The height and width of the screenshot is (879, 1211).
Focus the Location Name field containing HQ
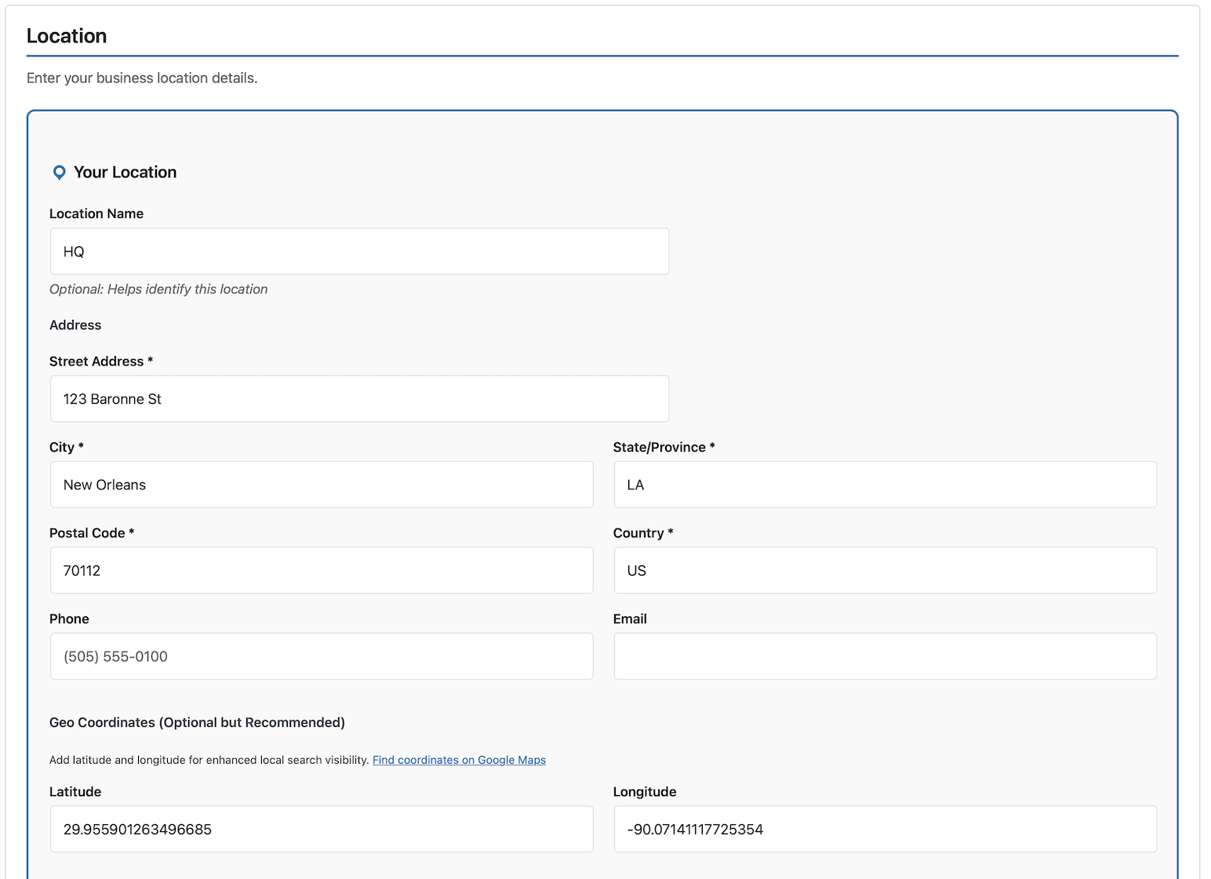click(359, 252)
